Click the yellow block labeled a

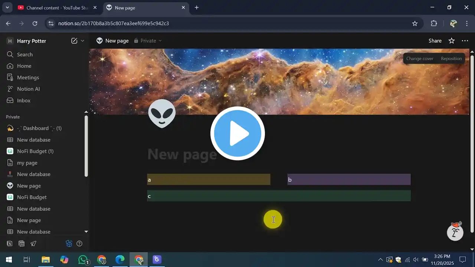(209, 180)
